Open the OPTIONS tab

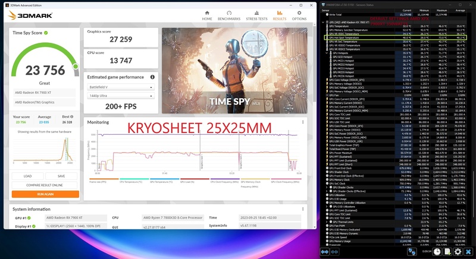coord(299,15)
